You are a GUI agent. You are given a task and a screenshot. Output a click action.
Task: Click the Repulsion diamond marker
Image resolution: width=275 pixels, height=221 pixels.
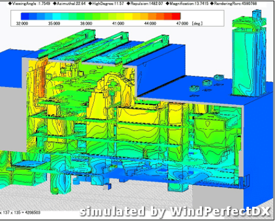129,4
